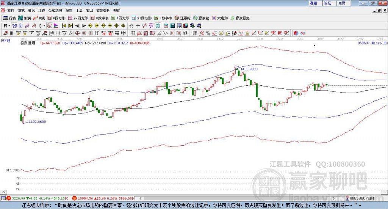This screenshot has height=209, width=388.
Task: Click the small black dropdown triangle above chart
Action: [314, 45]
